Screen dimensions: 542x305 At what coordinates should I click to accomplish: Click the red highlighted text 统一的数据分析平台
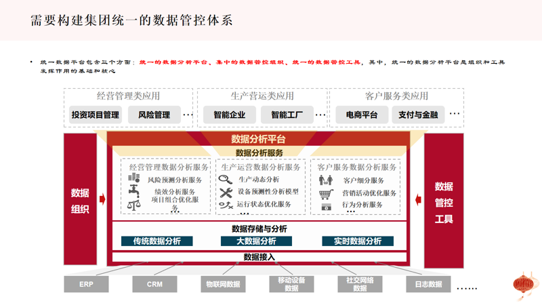tap(173, 62)
